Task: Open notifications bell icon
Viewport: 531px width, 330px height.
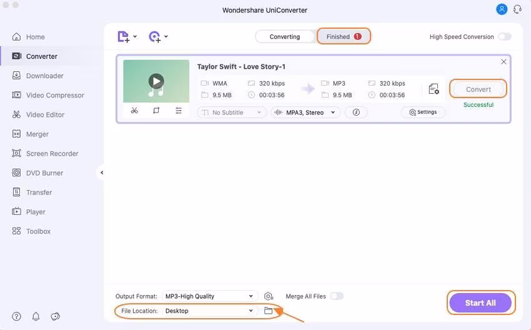Action: click(x=36, y=316)
